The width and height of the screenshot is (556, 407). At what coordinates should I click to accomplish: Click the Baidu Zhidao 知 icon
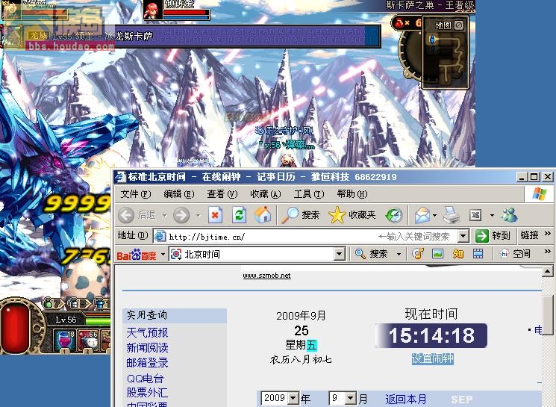pyautogui.click(x=458, y=254)
